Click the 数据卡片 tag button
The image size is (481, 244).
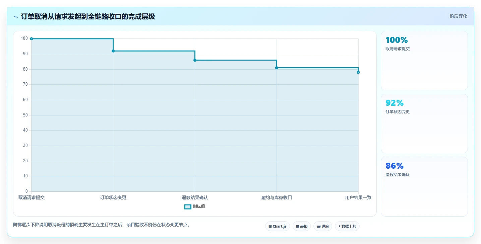pos(347,226)
